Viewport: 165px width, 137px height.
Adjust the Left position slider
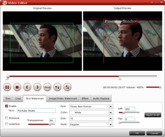point(129,112)
